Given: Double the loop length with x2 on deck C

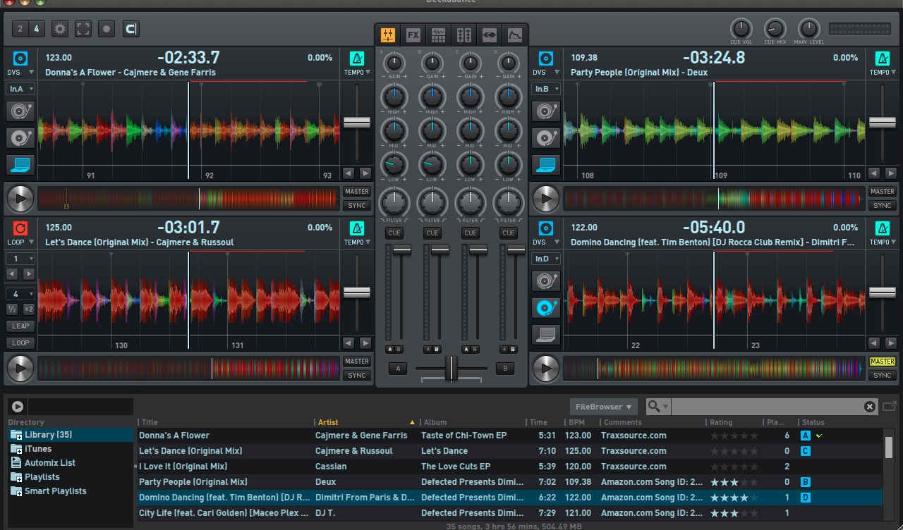Looking at the screenshot, I should click(28, 309).
